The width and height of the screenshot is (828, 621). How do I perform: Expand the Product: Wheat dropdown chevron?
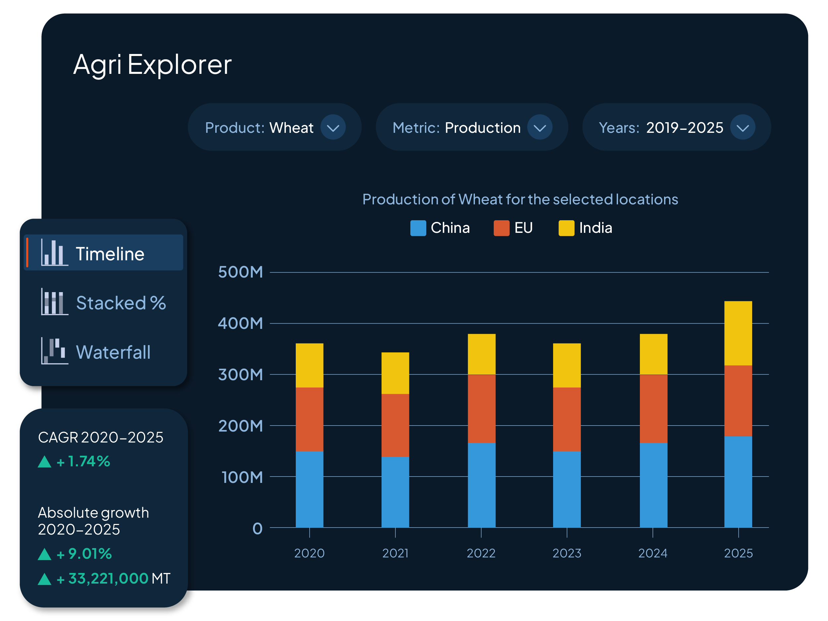(333, 127)
